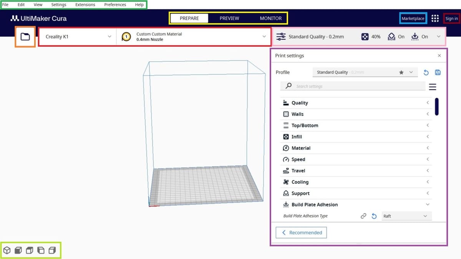The width and height of the screenshot is (461, 259).
Task: Expand the Quality settings category
Action: 356,103
